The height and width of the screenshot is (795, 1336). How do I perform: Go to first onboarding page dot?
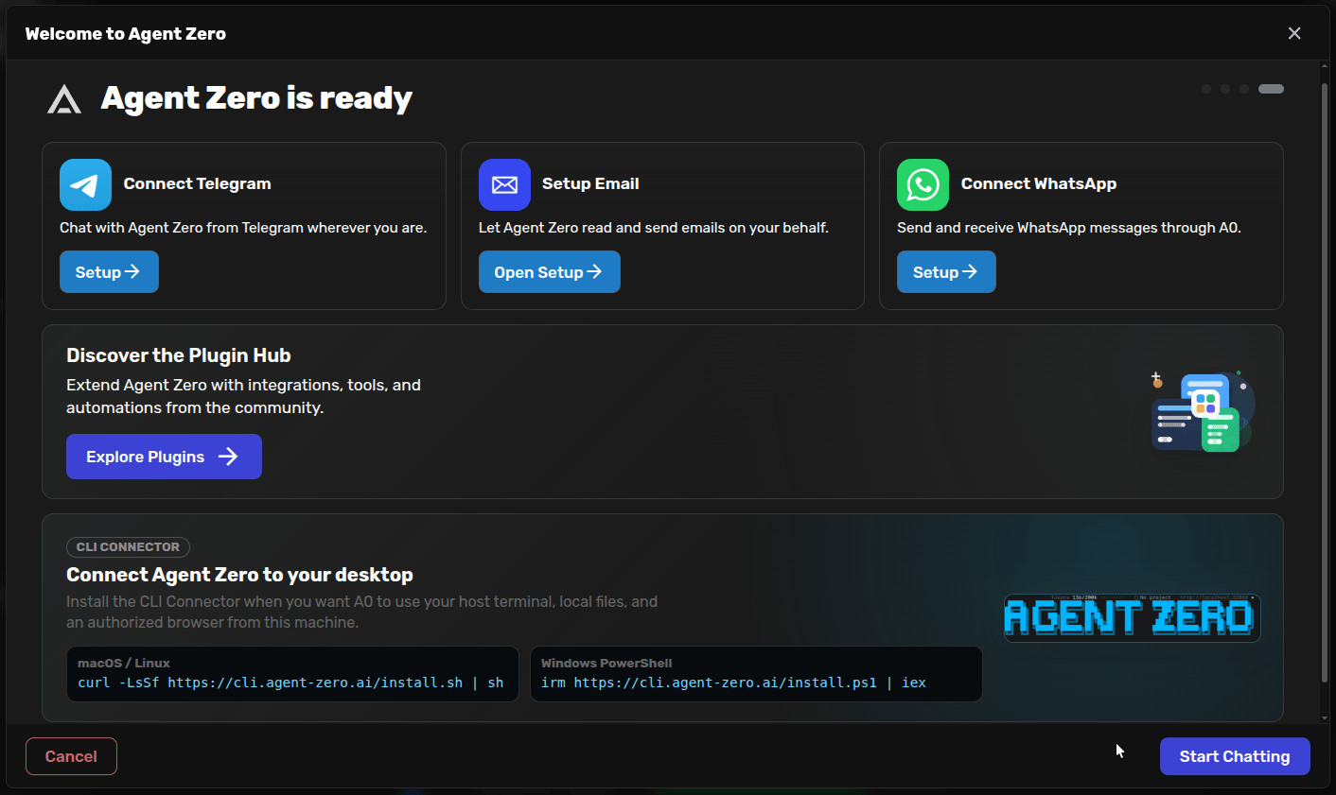1206,89
